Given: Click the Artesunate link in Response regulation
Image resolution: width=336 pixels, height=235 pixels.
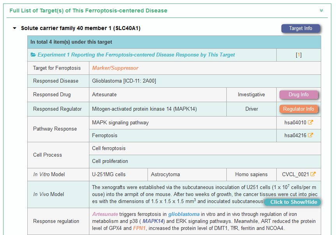Looking at the screenshot, I should 105,214.
